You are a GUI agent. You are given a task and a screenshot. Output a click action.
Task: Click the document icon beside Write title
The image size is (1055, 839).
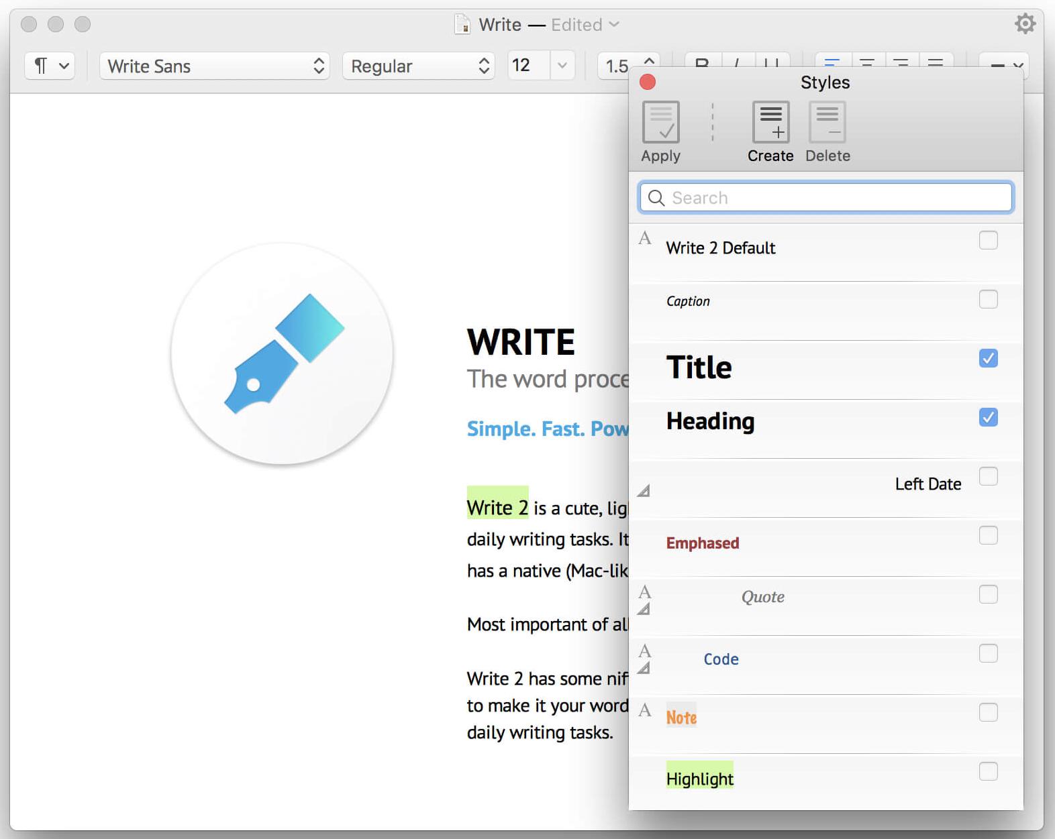pos(462,24)
